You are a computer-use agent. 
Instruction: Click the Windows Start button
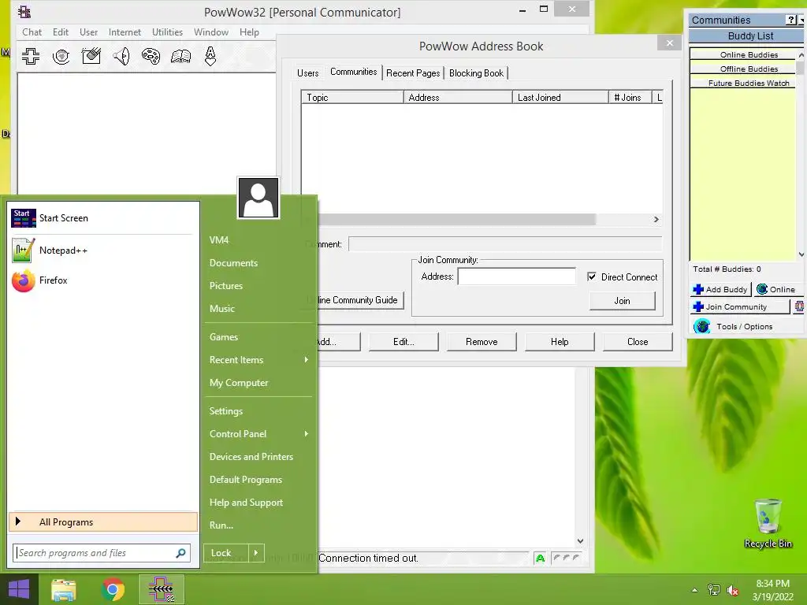pyautogui.click(x=19, y=589)
